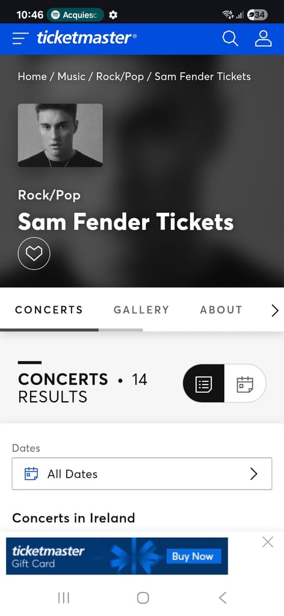Switch to the GALLERY tab
This screenshot has height=616, width=284.
[x=141, y=310]
